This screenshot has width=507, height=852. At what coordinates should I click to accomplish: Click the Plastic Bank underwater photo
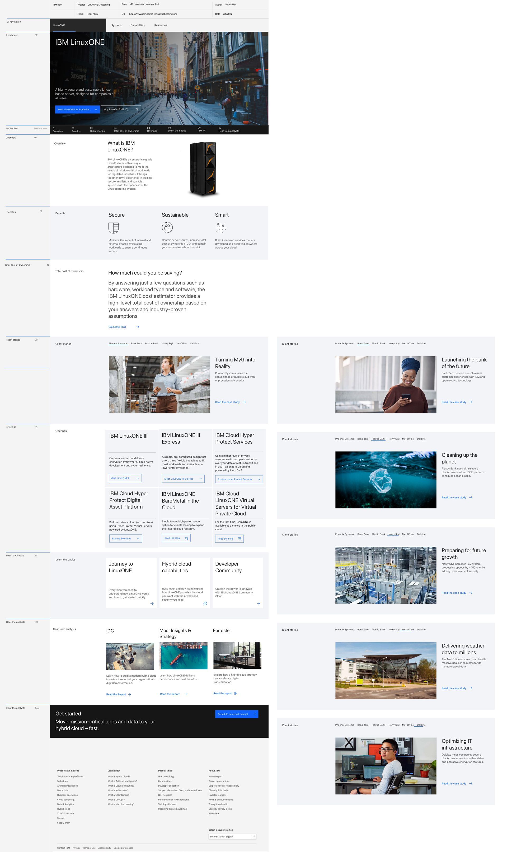[386, 480]
